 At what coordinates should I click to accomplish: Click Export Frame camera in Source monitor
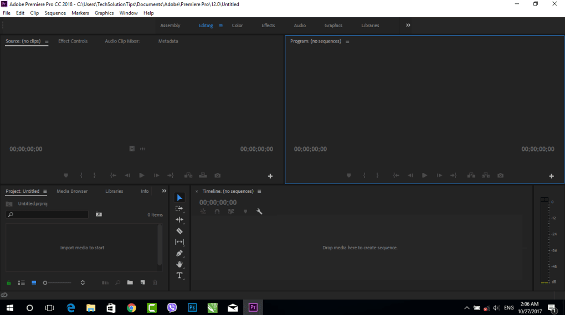[217, 176]
